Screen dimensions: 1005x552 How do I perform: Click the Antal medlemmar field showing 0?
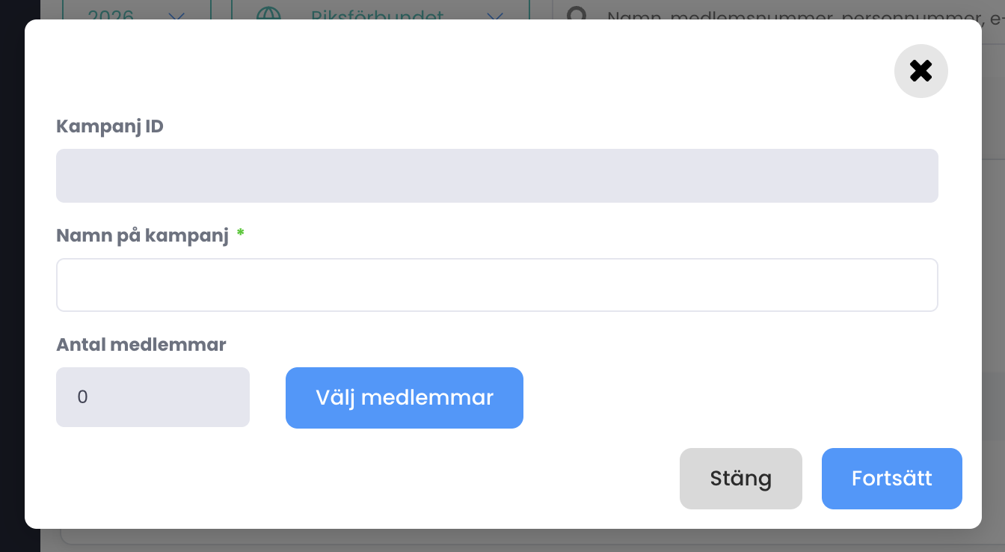pos(153,397)
